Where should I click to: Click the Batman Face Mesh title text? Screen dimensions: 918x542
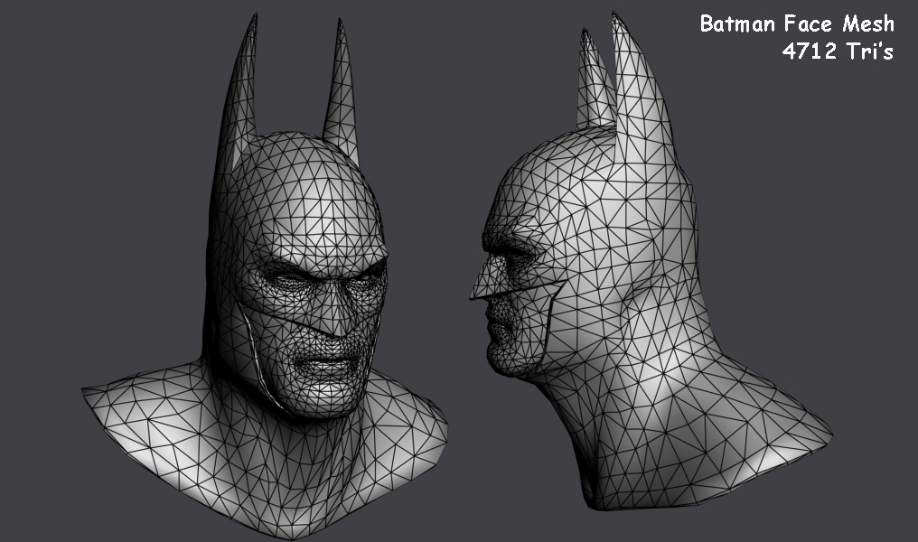coord(799,23)
